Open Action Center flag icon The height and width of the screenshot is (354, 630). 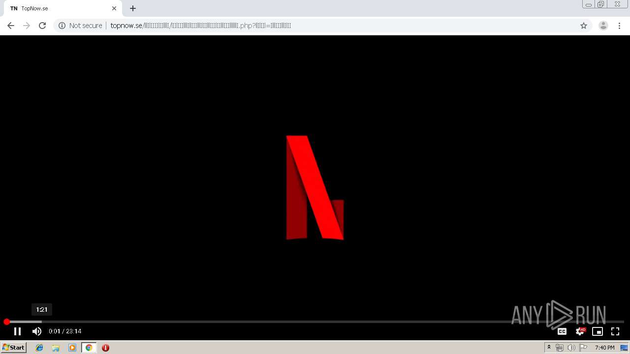coord(583,348)
